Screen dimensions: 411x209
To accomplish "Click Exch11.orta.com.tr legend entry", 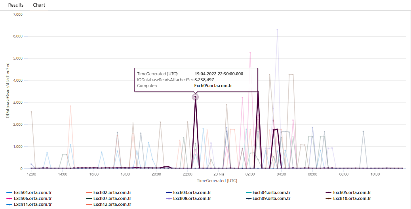I will (x=29, y=204).
